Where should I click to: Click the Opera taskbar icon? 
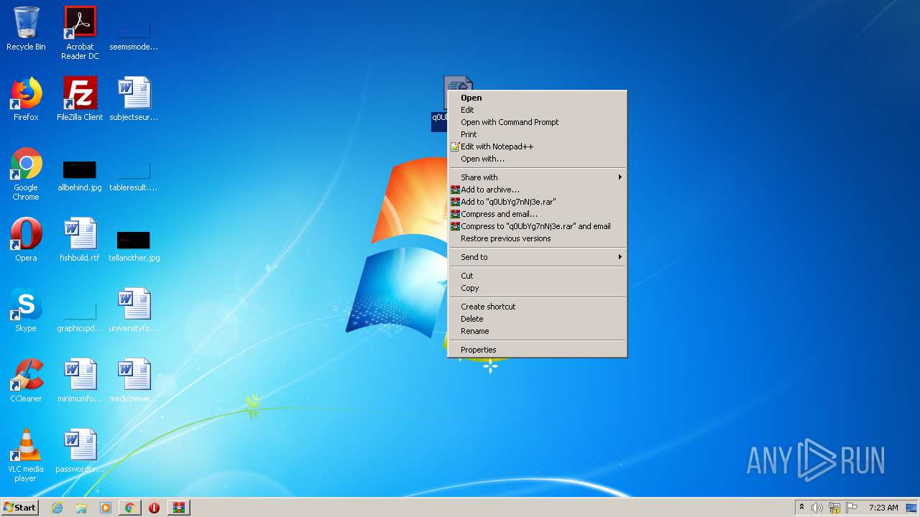click(x=154, y=508)
